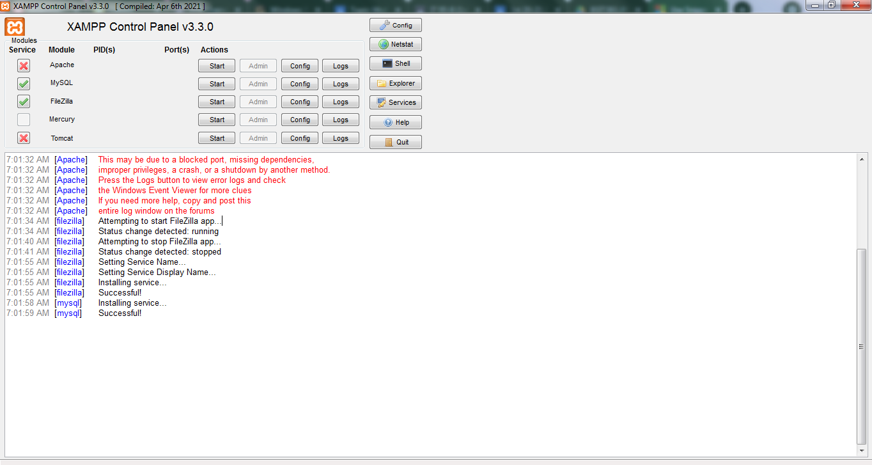Screen dimensions: 872x465
Task: Click the Help question mark button
Action: (x=395, y=123)
